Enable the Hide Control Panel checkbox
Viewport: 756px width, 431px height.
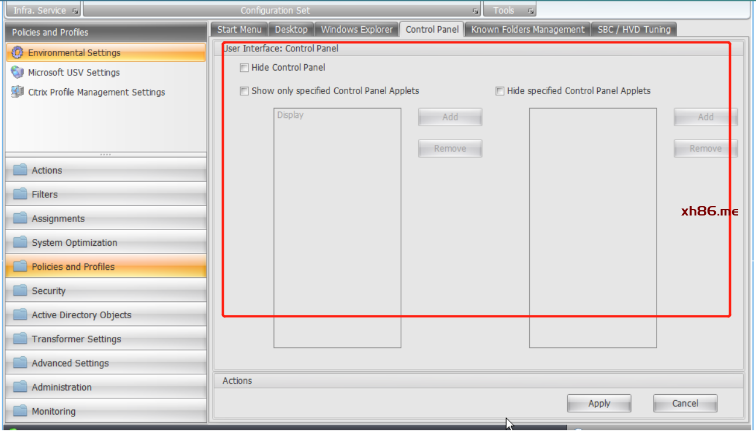coord(244,68)
